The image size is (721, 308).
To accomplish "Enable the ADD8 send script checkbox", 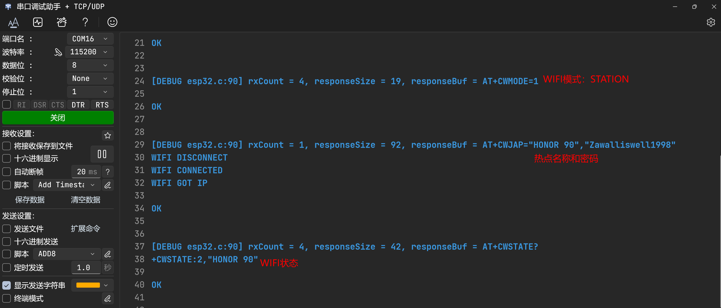I will click(x=7, y=254).
